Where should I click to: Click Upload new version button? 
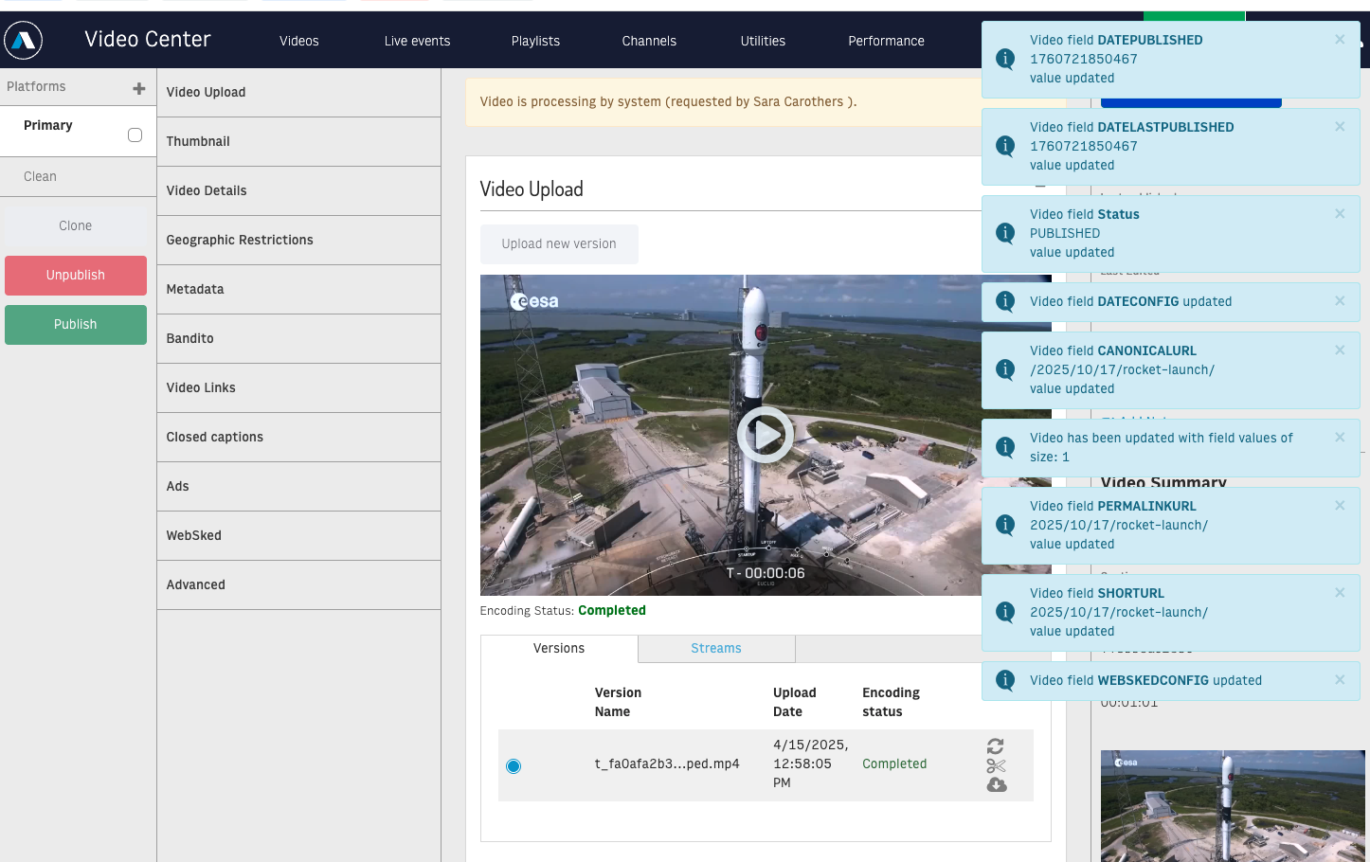pyautogui.click(x=559, y=244)
